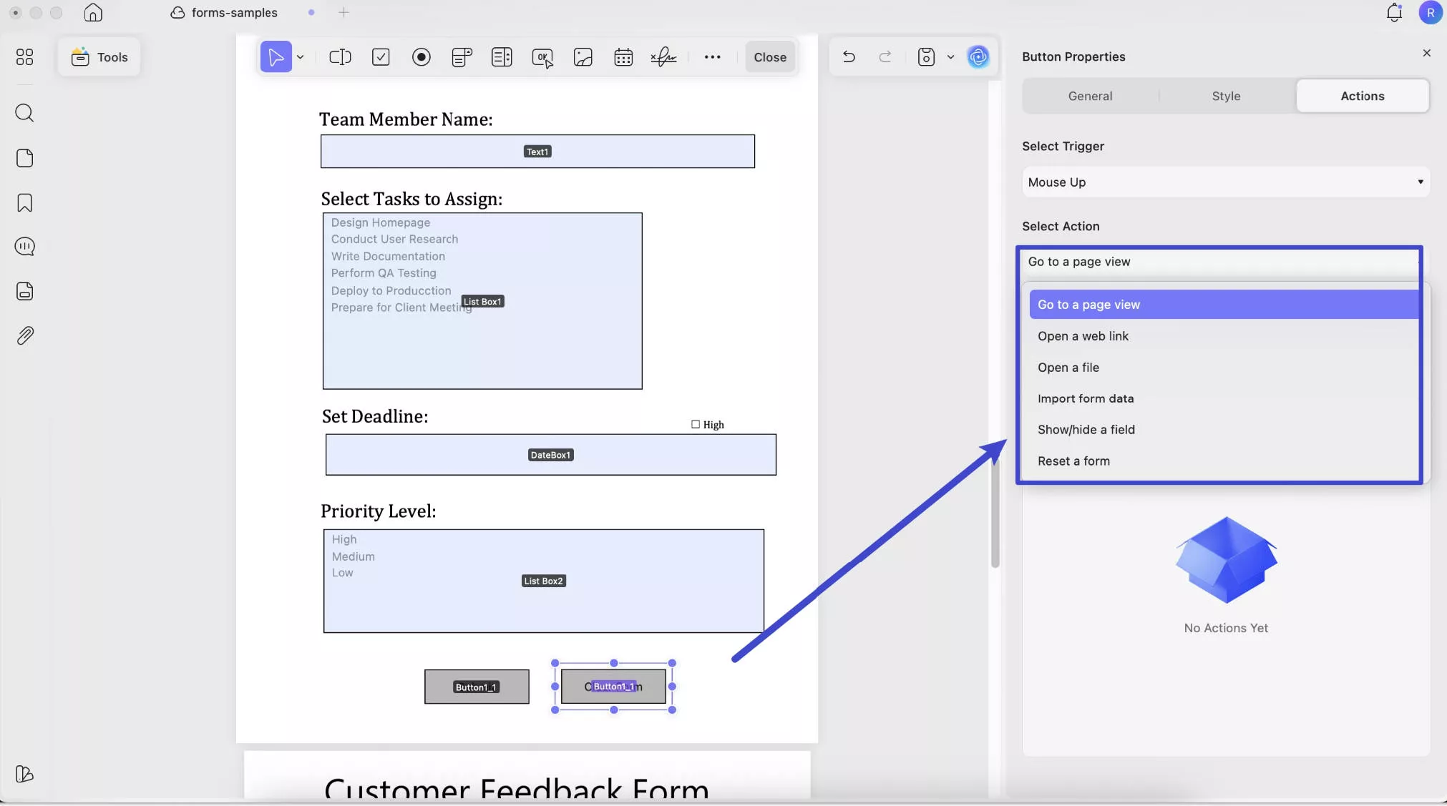Close the Button Properties panel
1447x806 pixels.
(1426, 53)
